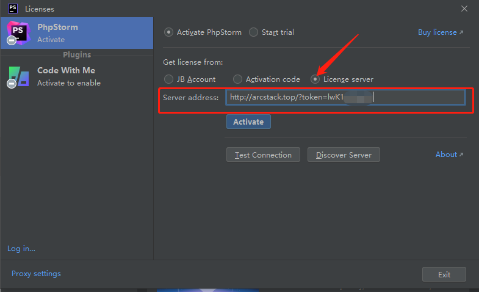Viewport: 479px width, 292px height.
Task: Open the Log in... link
Action: coord(21,249)
